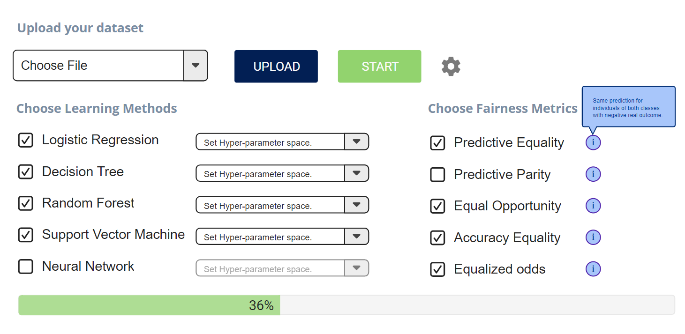Click the info icon beside Predictive Equality
The width and height of the screenshot is (685, 334).
pyautogui.click(x=593, y=142)
